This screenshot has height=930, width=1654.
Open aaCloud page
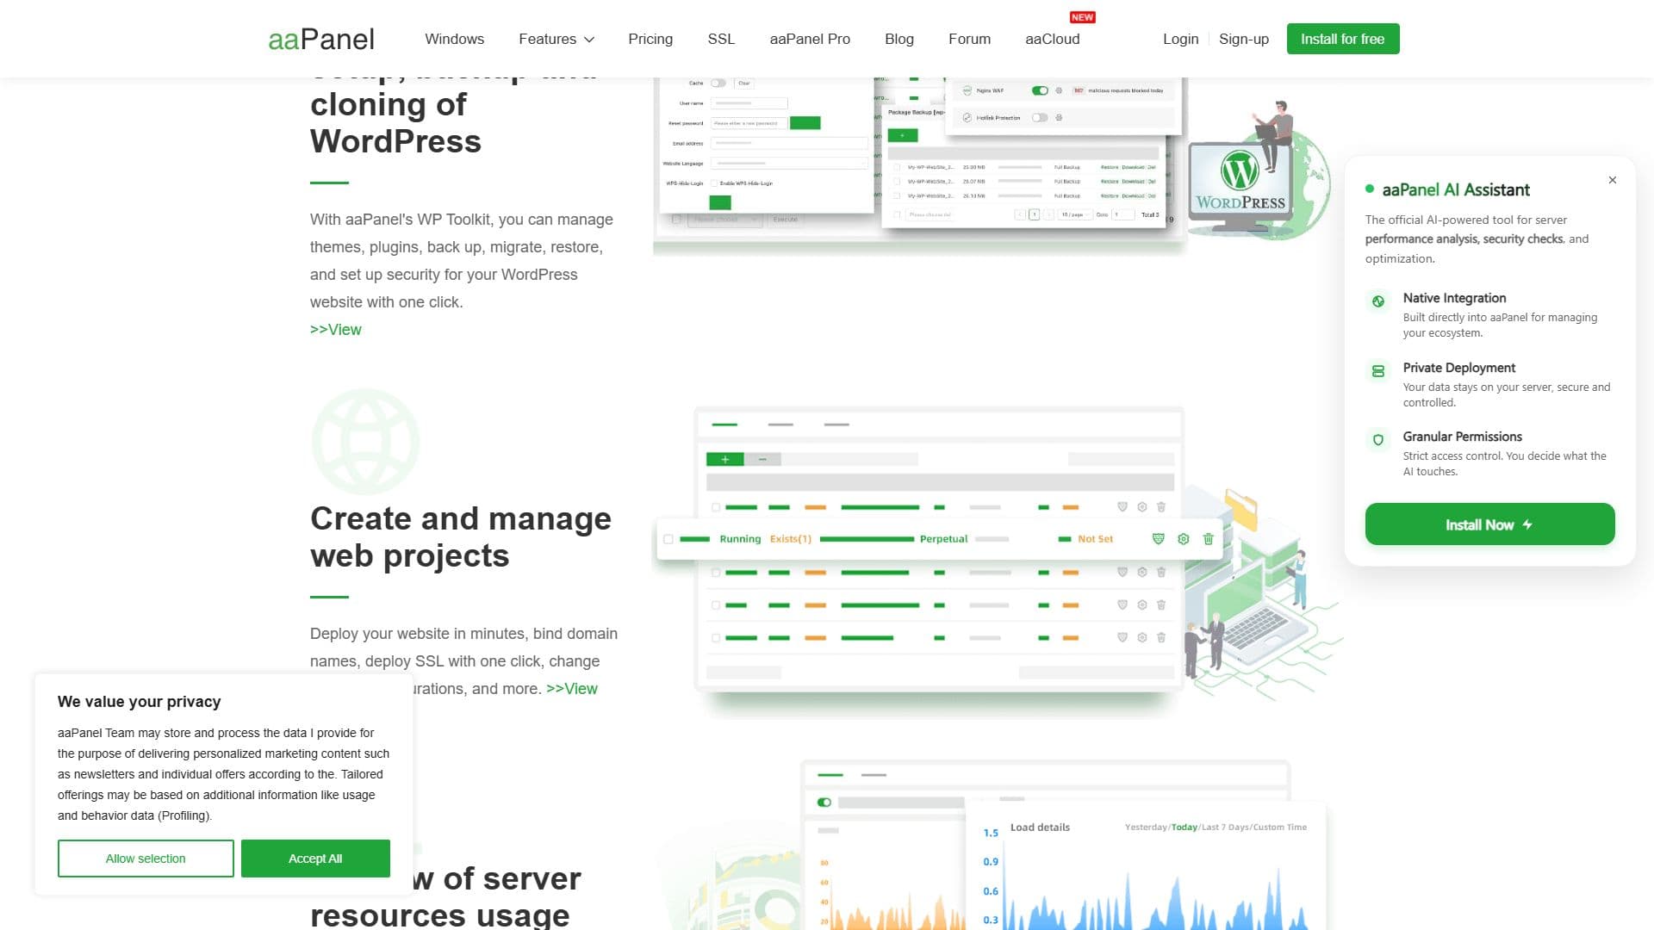[1052, 39]
